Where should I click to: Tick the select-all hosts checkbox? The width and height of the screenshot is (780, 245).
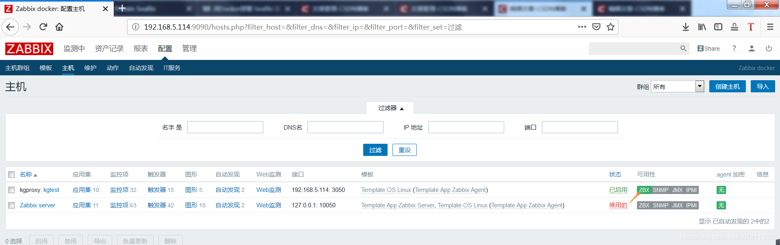[x=11, y=175]
